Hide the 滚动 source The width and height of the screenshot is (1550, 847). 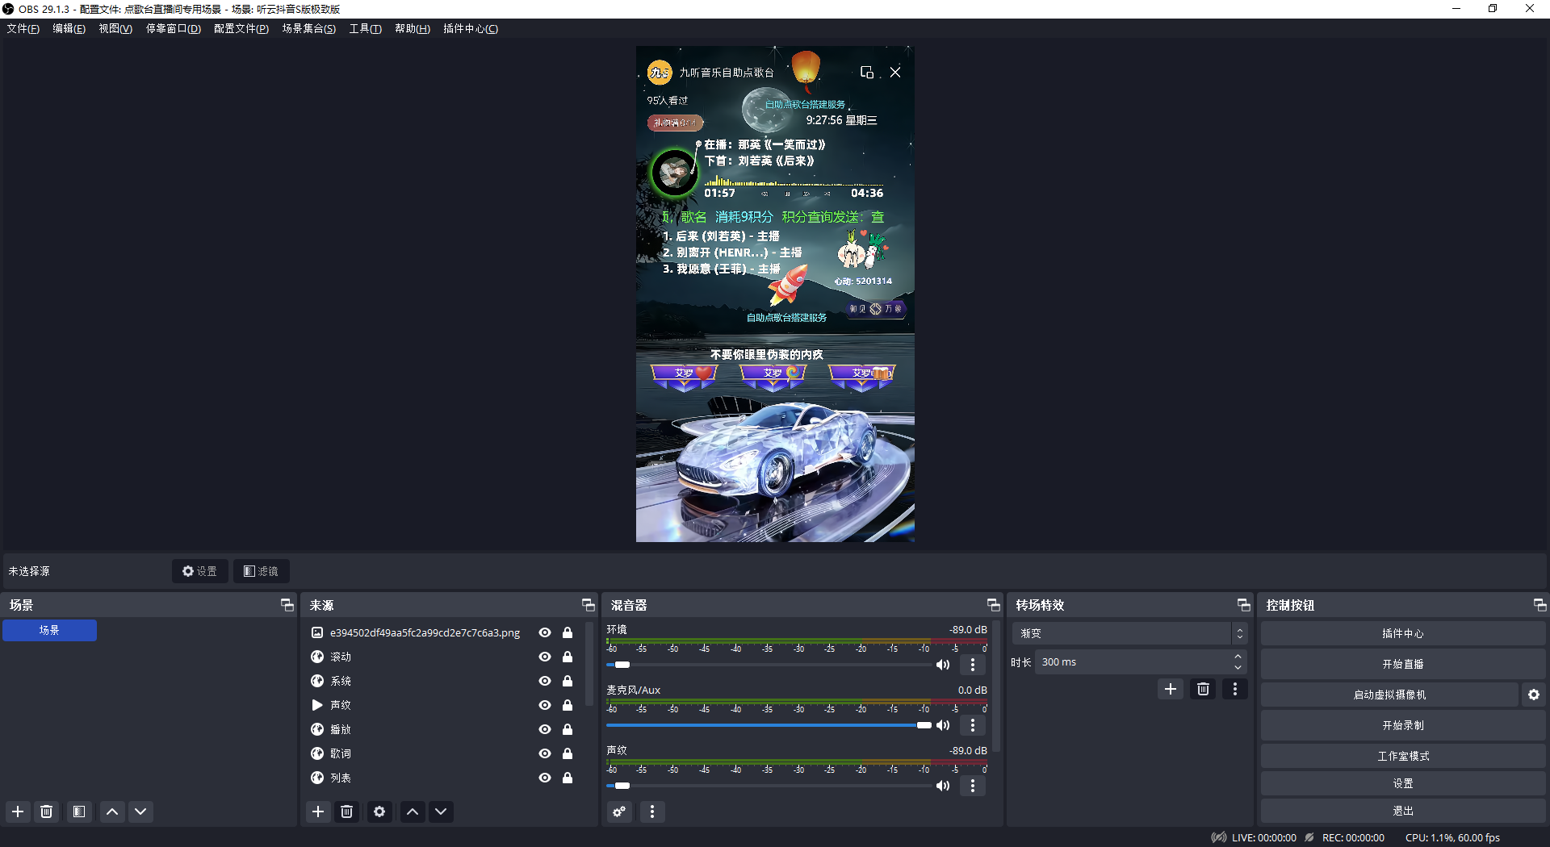pyautogui.click(x=545, y=657)
